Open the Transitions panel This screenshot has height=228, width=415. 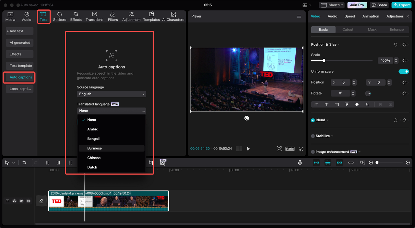[x=94, y=17]
